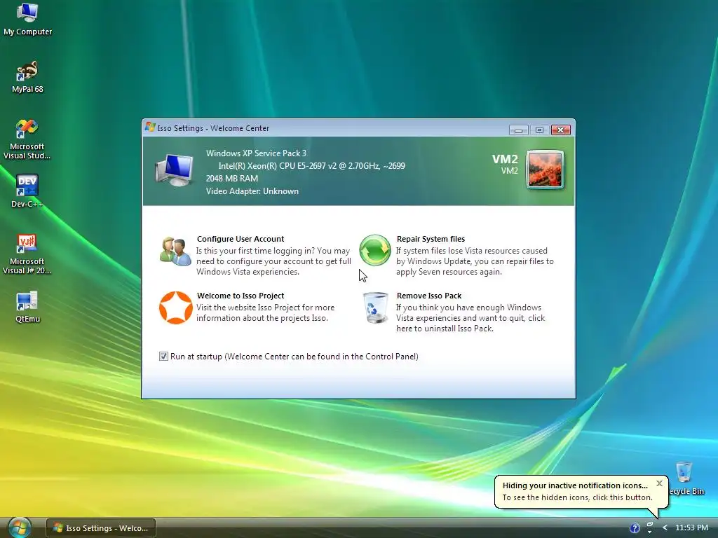Image resolution: width=718 pixels, height=538 pixels.
Task: Click 'Hiding your inactive notification icons' balloon title
Action: coord(575,485)
